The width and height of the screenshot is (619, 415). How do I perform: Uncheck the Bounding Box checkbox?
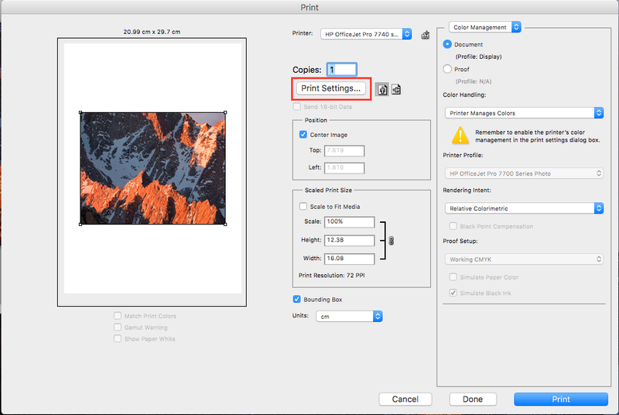click(x=297, y=300)
